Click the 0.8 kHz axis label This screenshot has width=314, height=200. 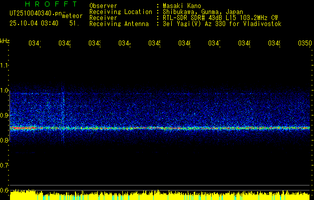4,140
